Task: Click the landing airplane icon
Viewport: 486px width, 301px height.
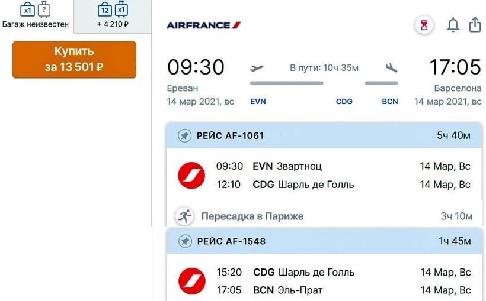Action: (391, 68)
